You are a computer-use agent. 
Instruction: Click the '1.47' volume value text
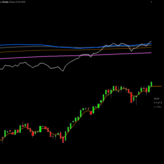coord(158,103)
